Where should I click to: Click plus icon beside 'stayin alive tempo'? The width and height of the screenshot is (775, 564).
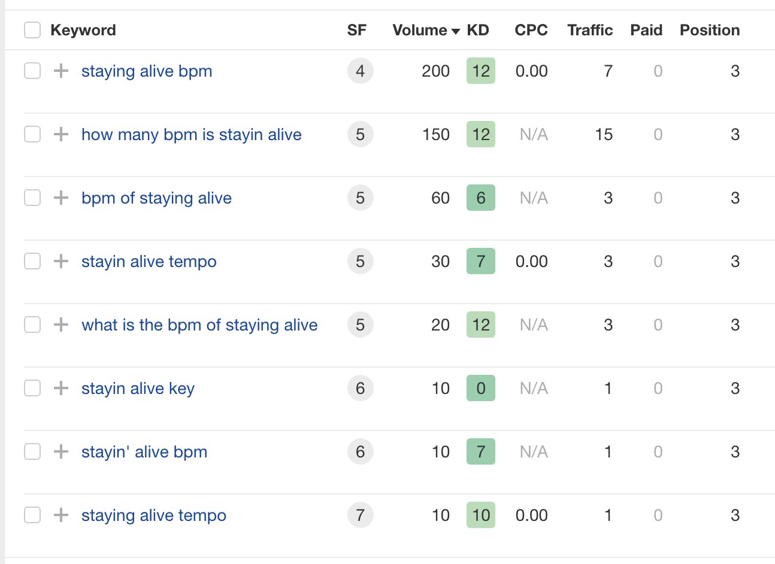61,261
